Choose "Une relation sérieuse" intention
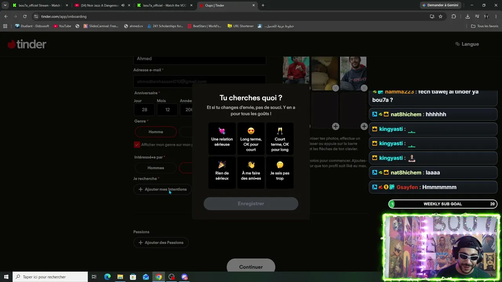This screenshot has height=282, width=502. click(222, 139)
